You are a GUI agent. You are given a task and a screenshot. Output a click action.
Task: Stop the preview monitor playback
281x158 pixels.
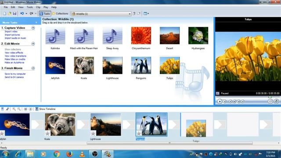tap(225, 101)
